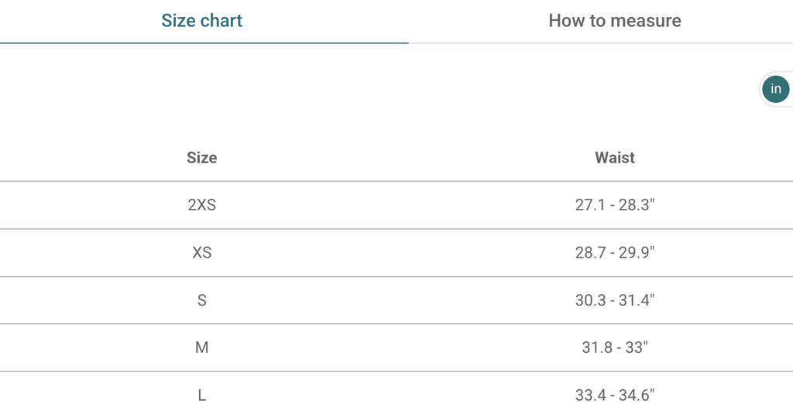793x417 pixels.
Task: Toggle the inches unit switch
Action: pos(775,89)
